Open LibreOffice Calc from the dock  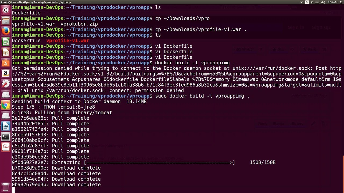tap(6, 42)
